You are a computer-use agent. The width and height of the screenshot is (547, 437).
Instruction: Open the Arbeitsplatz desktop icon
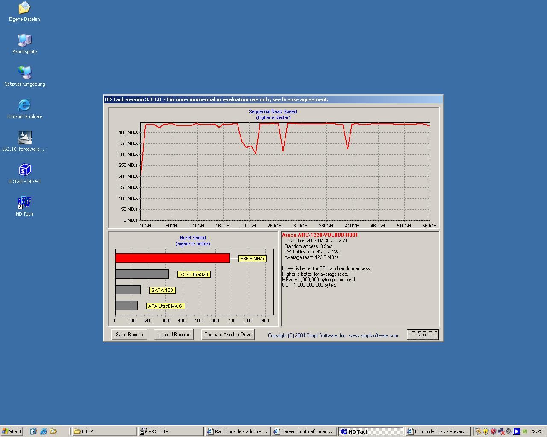[24, 44]
